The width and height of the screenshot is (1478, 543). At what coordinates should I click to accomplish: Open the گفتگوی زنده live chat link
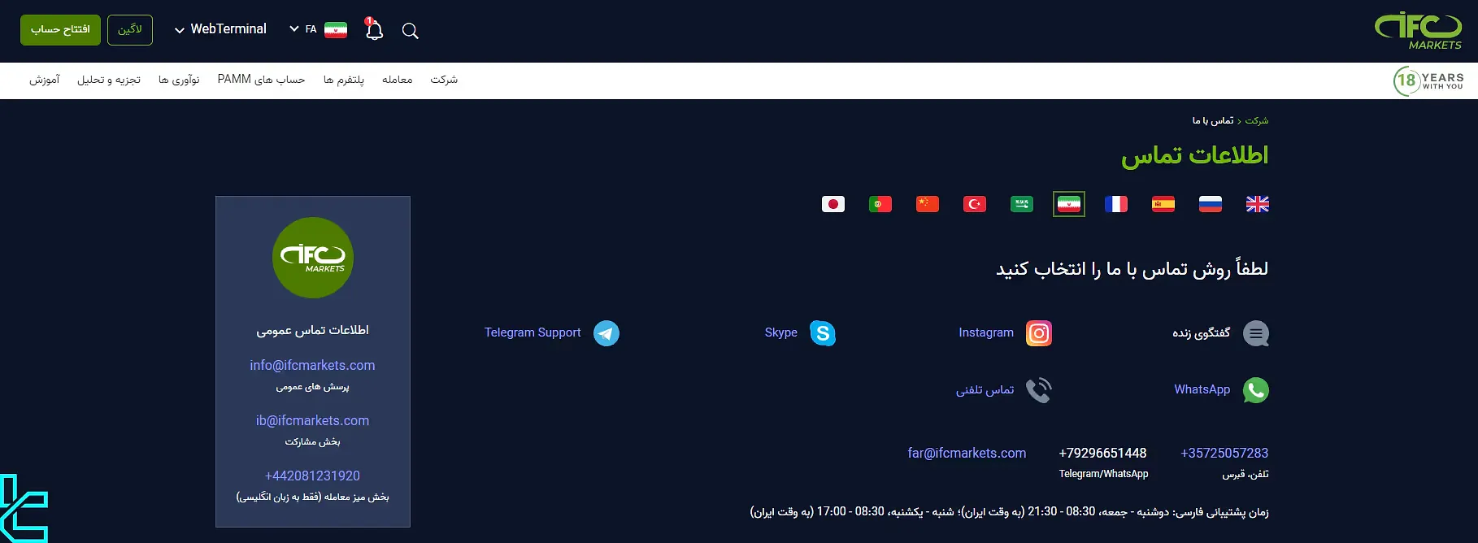click(x=1201, y=333)
